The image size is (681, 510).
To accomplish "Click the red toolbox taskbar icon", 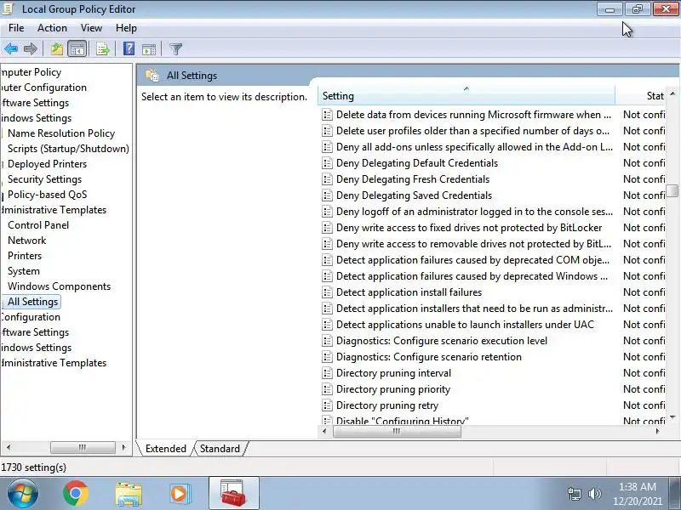I will [233, 494].
